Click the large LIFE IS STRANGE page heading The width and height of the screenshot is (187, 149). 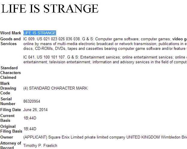coord(50,8)
